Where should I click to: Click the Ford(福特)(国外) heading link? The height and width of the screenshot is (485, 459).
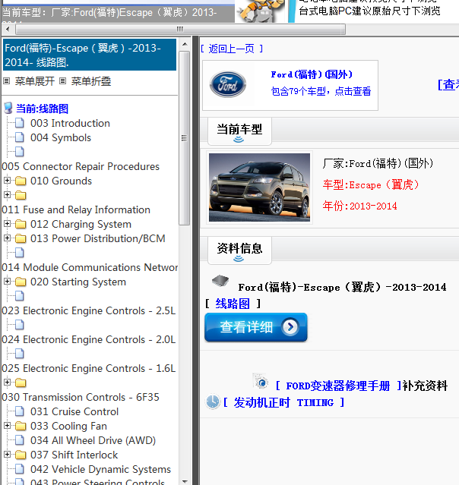[312, 74]
